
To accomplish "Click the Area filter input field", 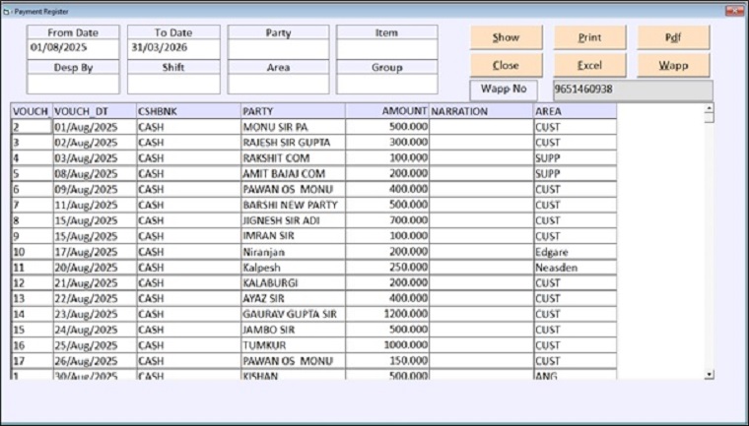I will coord(279,84).
